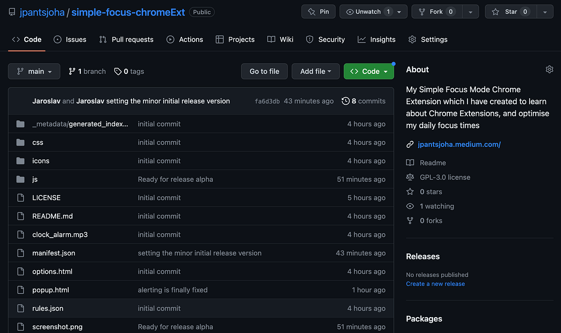Switch to the Issues tab
The width and height of the screenshot is (561, 333).
coord(70,39)
